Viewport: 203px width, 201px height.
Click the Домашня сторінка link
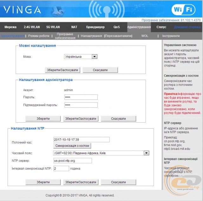(x=187, y=27)
